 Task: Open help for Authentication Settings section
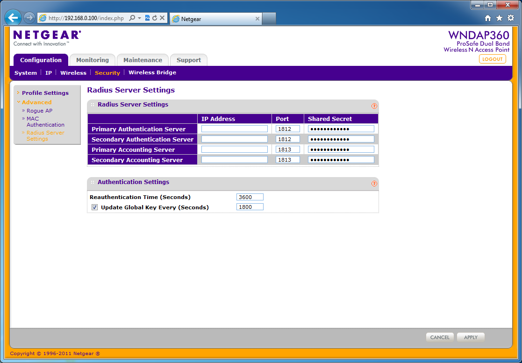pyautogui.click(x=374, y=184)
